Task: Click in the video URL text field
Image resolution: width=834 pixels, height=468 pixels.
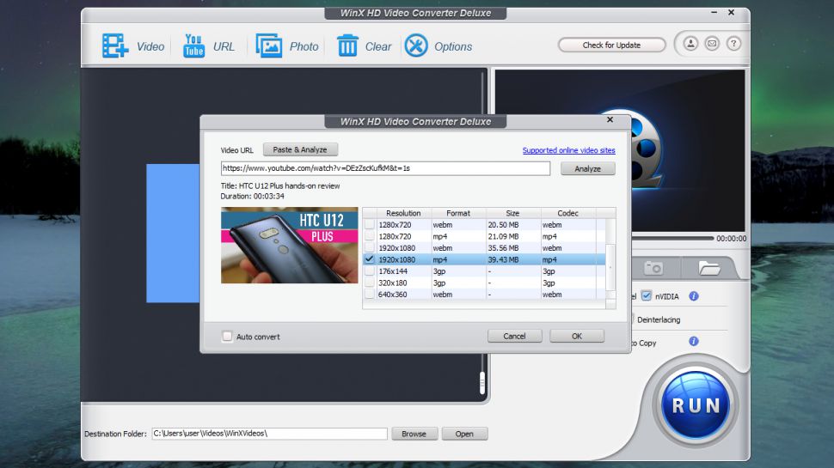Action: (385, 168)
